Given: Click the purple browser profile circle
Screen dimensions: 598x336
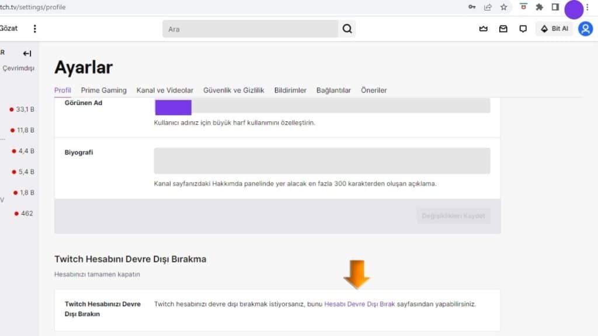Looking at the screenshot, I should pyautogui.click(x=573, y=9).
